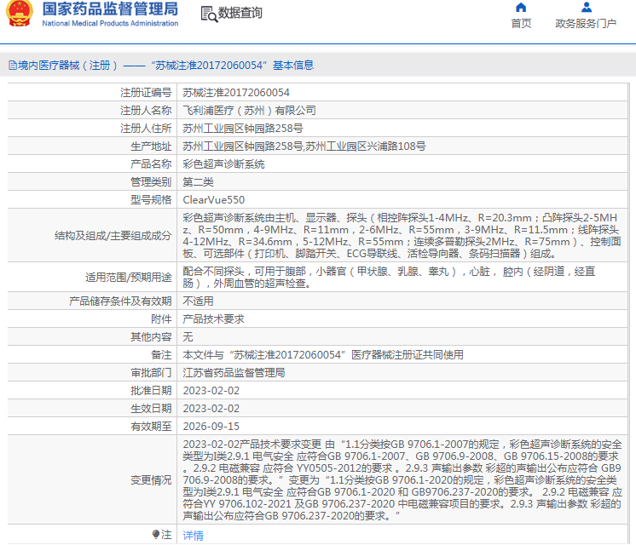Viewport: 636px width, 545px height.
Task: Click the 产品储存条件及有效期 label
Action: coord(120,301)
